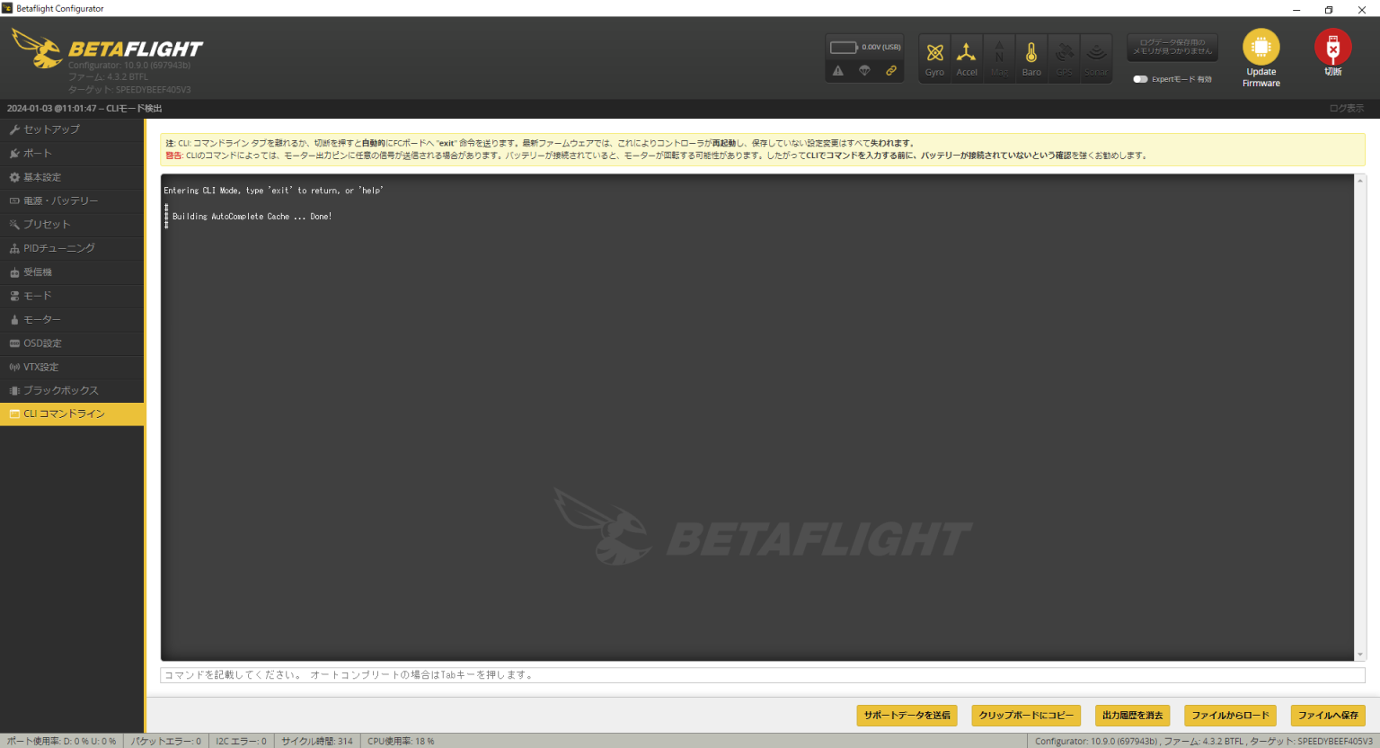The image size is (1380, 748).
Task: Clear output history with 出力履歴を消去
Action: pos(1132,715)
